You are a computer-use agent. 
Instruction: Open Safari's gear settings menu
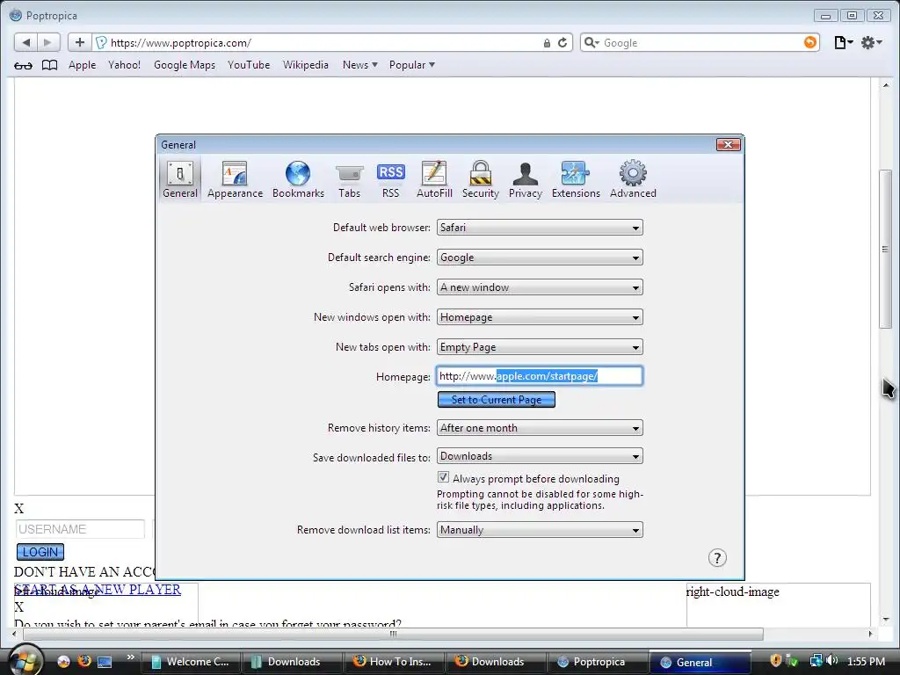tap(871, 42)
